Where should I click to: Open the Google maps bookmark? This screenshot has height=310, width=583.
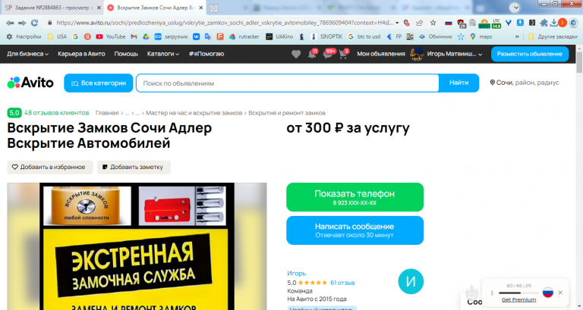(x=481, y=36)
